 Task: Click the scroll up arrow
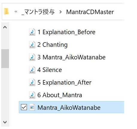[x=5, y=27]
